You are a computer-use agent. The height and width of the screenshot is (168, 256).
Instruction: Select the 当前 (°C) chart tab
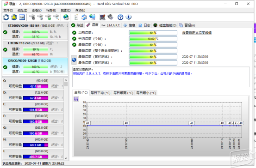(x=81, y=93)
